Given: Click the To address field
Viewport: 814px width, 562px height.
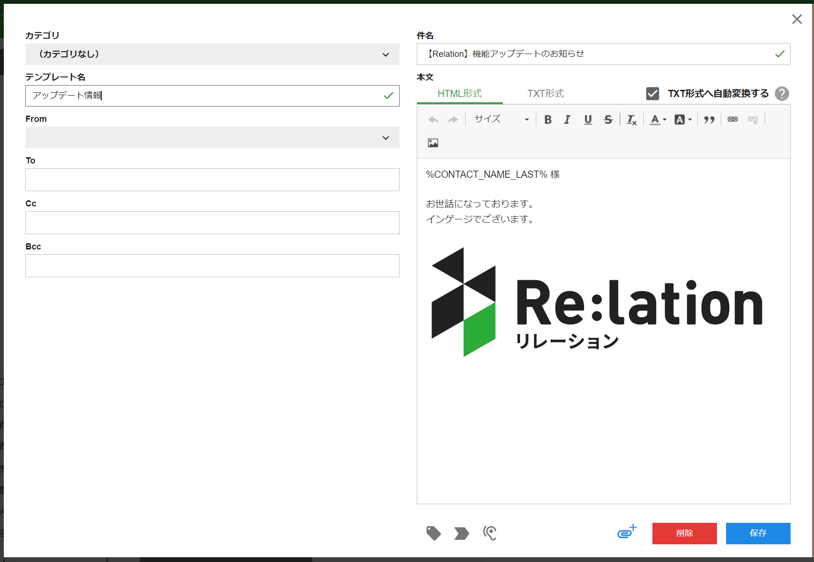Looking at the screenshot, I should [x=212, y=180].
